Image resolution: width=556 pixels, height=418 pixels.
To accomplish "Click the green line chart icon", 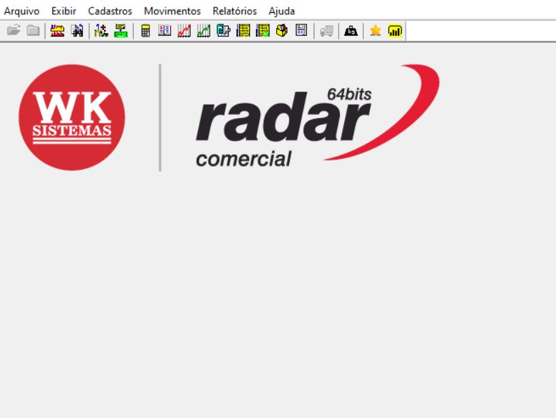I will [204, 31].
